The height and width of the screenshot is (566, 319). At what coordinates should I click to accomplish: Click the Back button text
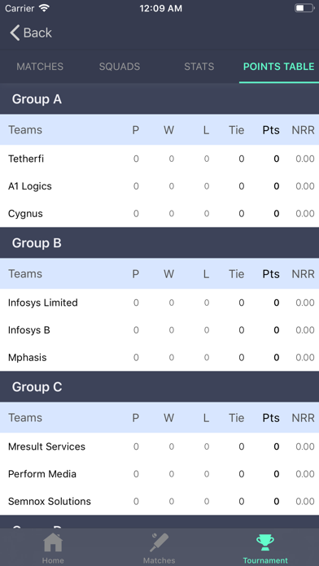tap(37, 33)
